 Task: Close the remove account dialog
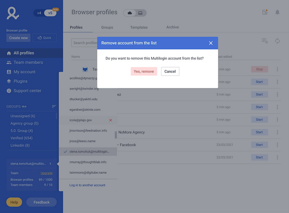(211, 43)
